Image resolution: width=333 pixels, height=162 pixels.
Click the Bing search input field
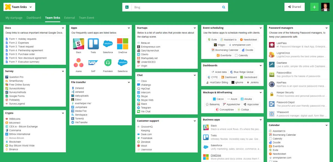[x=176, y=7]
